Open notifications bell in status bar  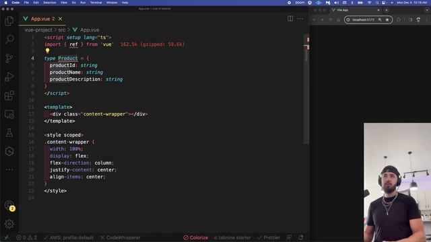tap(301, 237)
